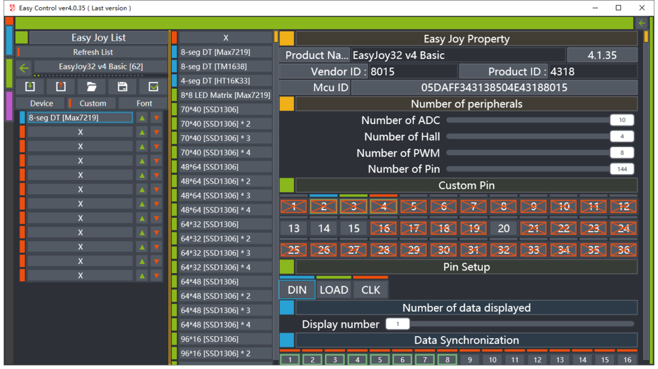Click the import (download) icon in Easy Joy toolbar
This screenshot has height=369, width=658.
point(30,87)
